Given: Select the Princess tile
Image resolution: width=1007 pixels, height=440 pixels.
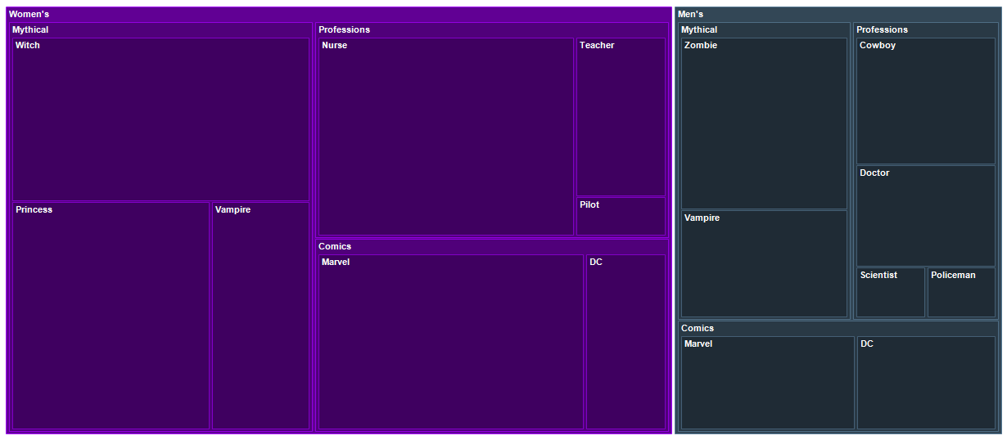Looking at the screenshot, I should click(x=111, y=316).
